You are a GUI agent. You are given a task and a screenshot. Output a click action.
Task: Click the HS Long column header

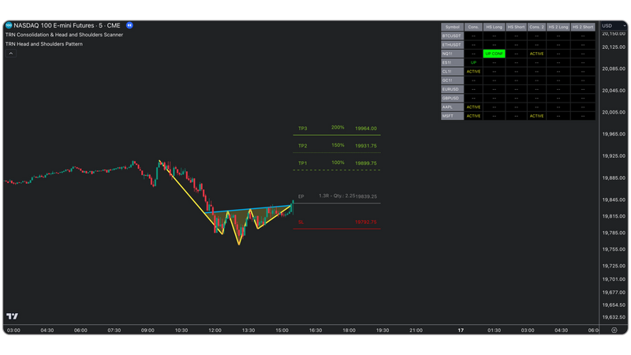(494, 27)
